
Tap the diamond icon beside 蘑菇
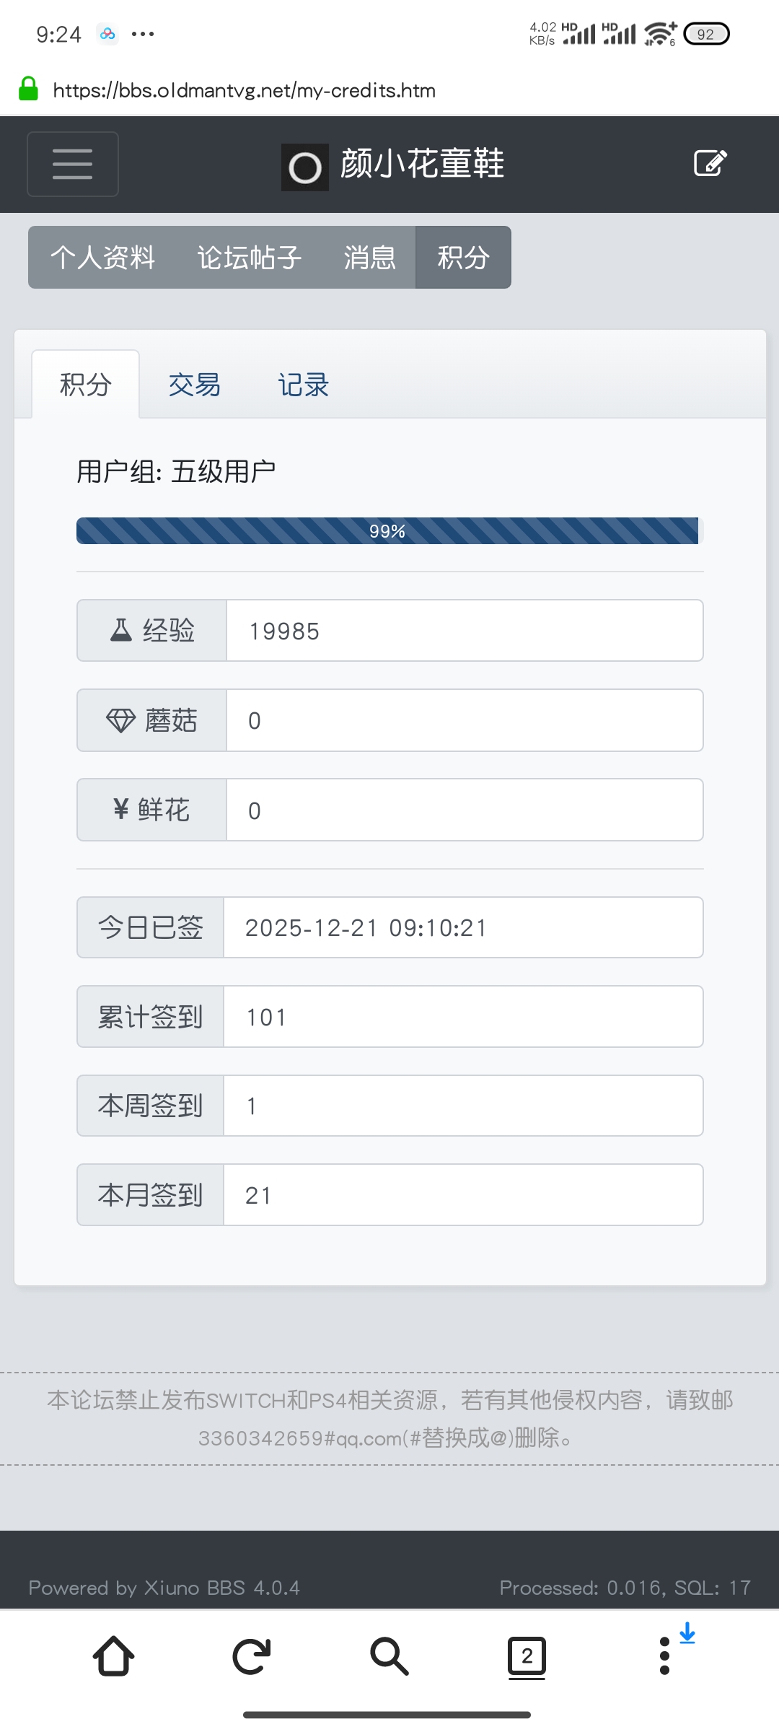click(x=121, y=720)
